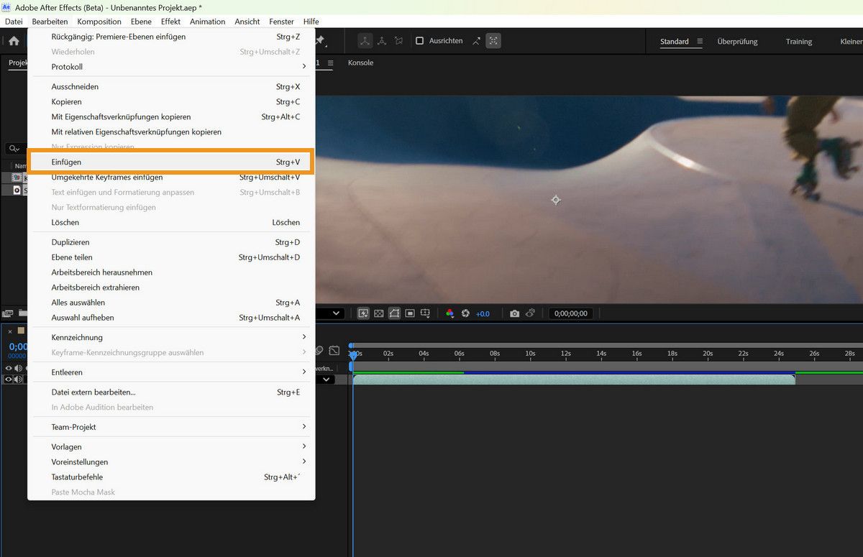Viewport: 863px width, 557px height.
Task: Click the region of interest icon
Action: point(410,313)
